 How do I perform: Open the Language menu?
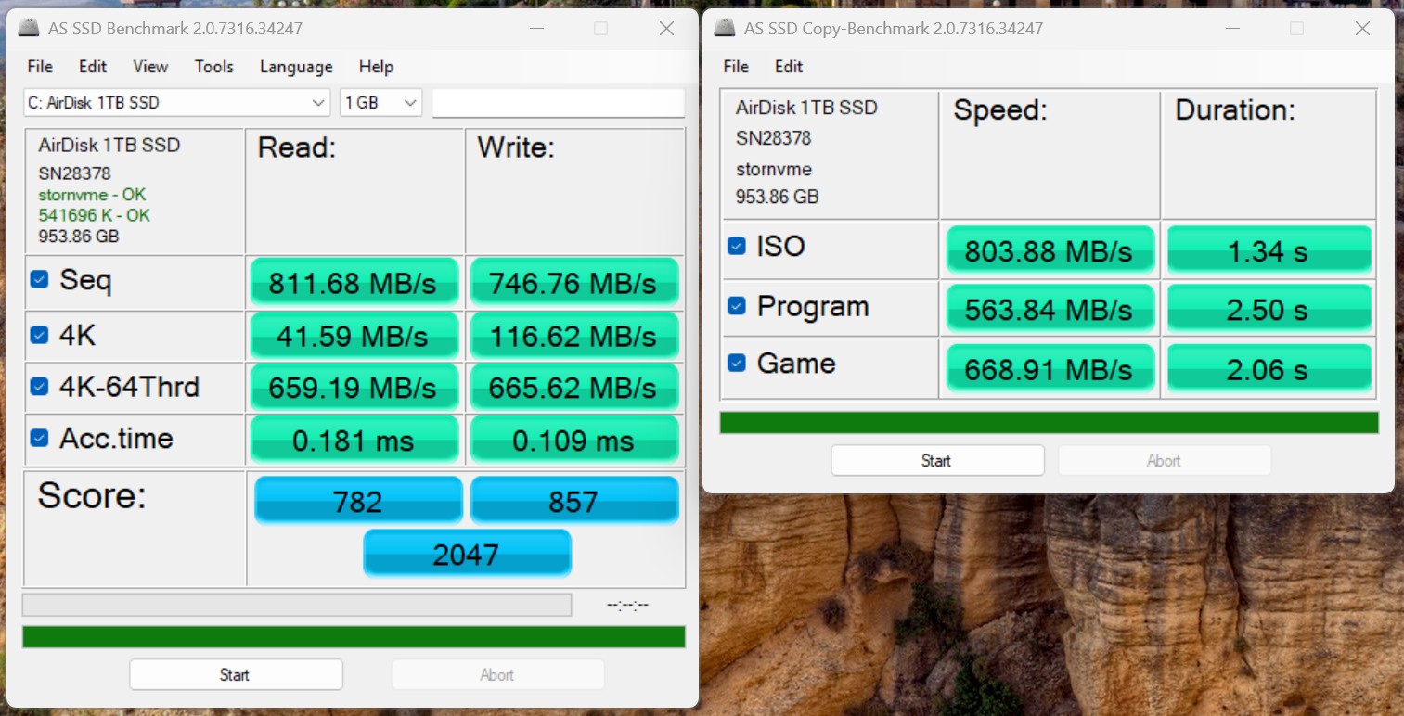(x=296, y=67)
